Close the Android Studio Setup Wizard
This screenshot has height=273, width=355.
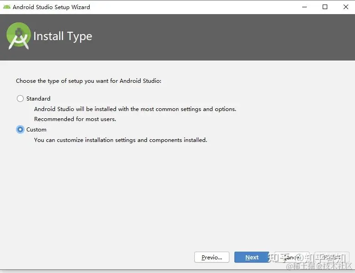(346, 7)
